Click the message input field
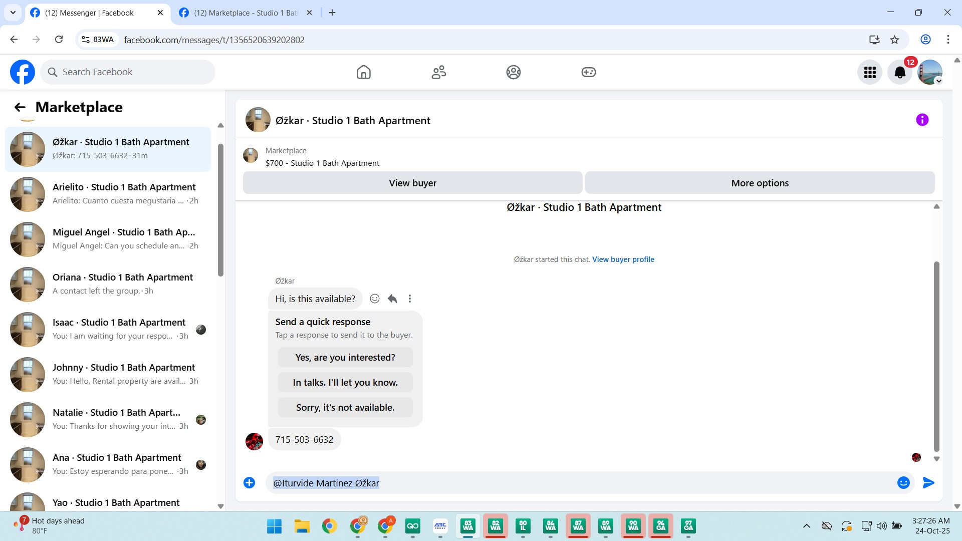 point(581,483)
